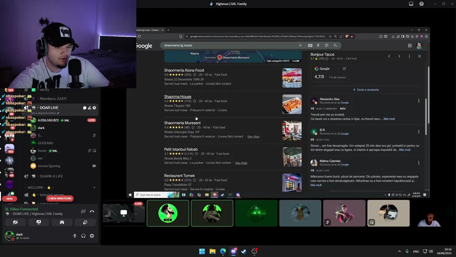
Task: Open the Discord inbox in the title bar
Action: tap(411, 4)
